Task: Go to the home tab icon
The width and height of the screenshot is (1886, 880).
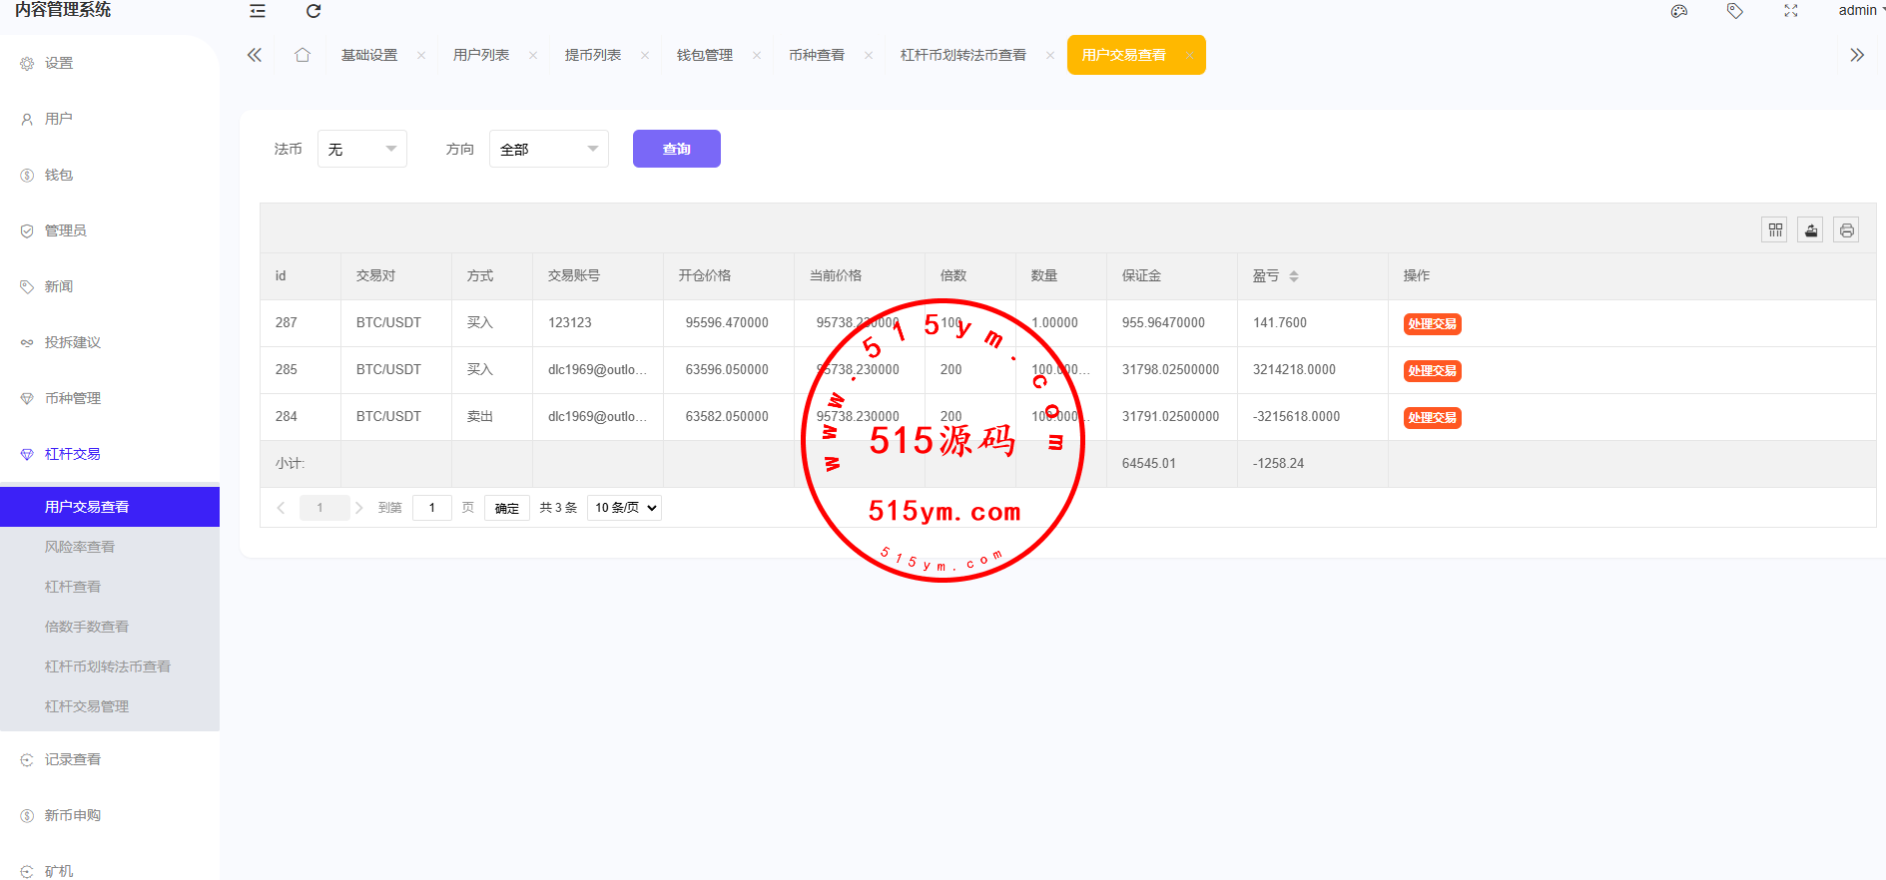Action: coord(303,55)
